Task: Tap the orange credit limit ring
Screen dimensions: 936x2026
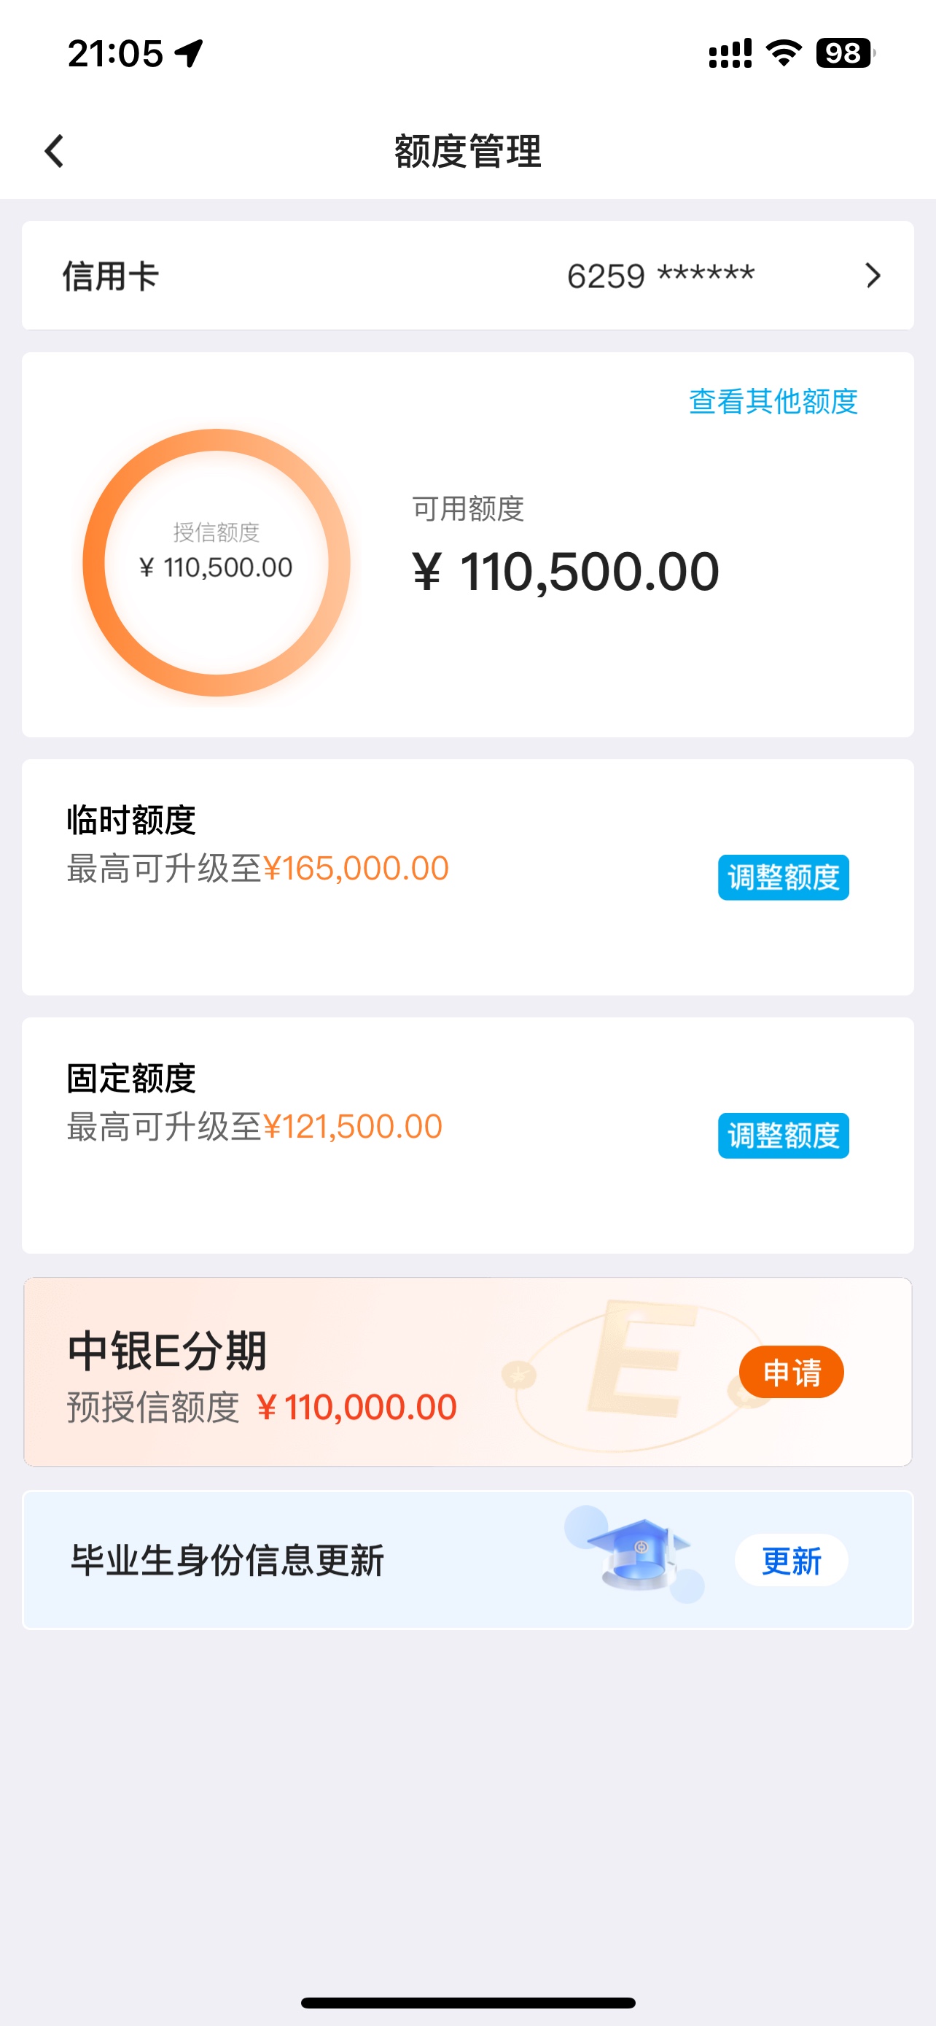Action: click(216, 562)
